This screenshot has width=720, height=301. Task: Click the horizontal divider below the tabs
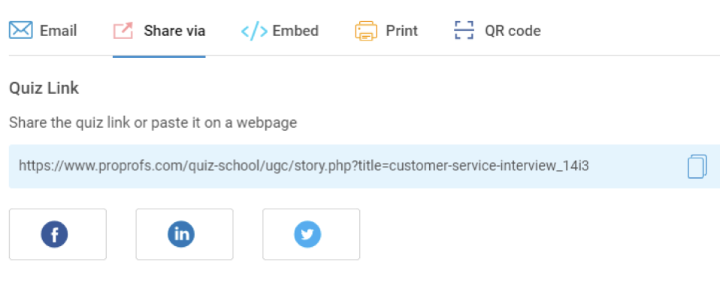(451, 56)
